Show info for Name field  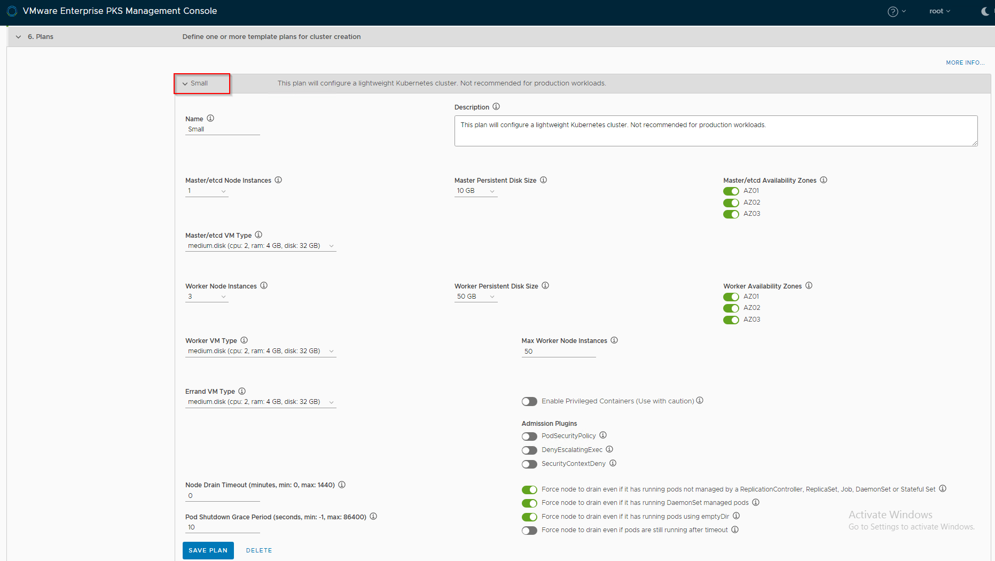[x=210, y=118]
